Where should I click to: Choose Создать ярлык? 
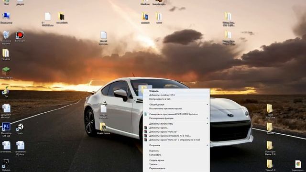click(156, 161)
